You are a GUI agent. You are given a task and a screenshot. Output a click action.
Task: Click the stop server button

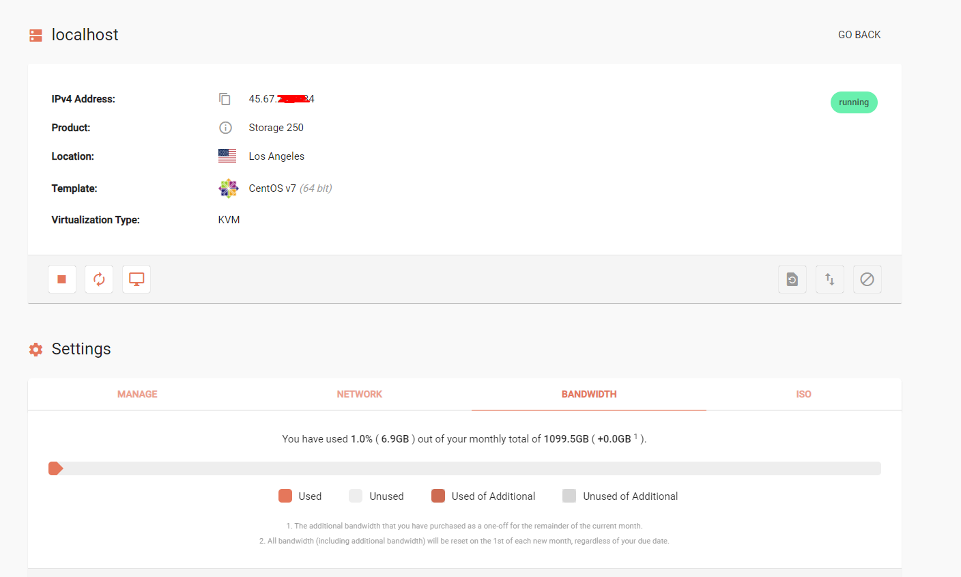click(x=61, y=279)
